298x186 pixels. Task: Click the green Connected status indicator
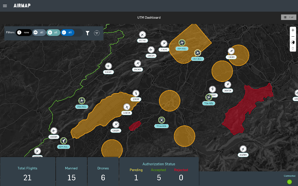coord(289,181)
